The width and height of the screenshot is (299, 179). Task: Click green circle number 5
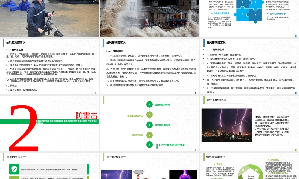click(x=149, y=145)
